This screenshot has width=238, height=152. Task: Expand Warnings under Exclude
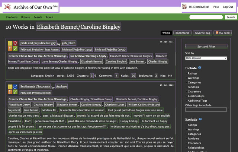click(x=193, y=130)
